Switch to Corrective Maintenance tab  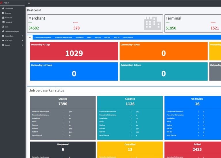pos(43,37)
